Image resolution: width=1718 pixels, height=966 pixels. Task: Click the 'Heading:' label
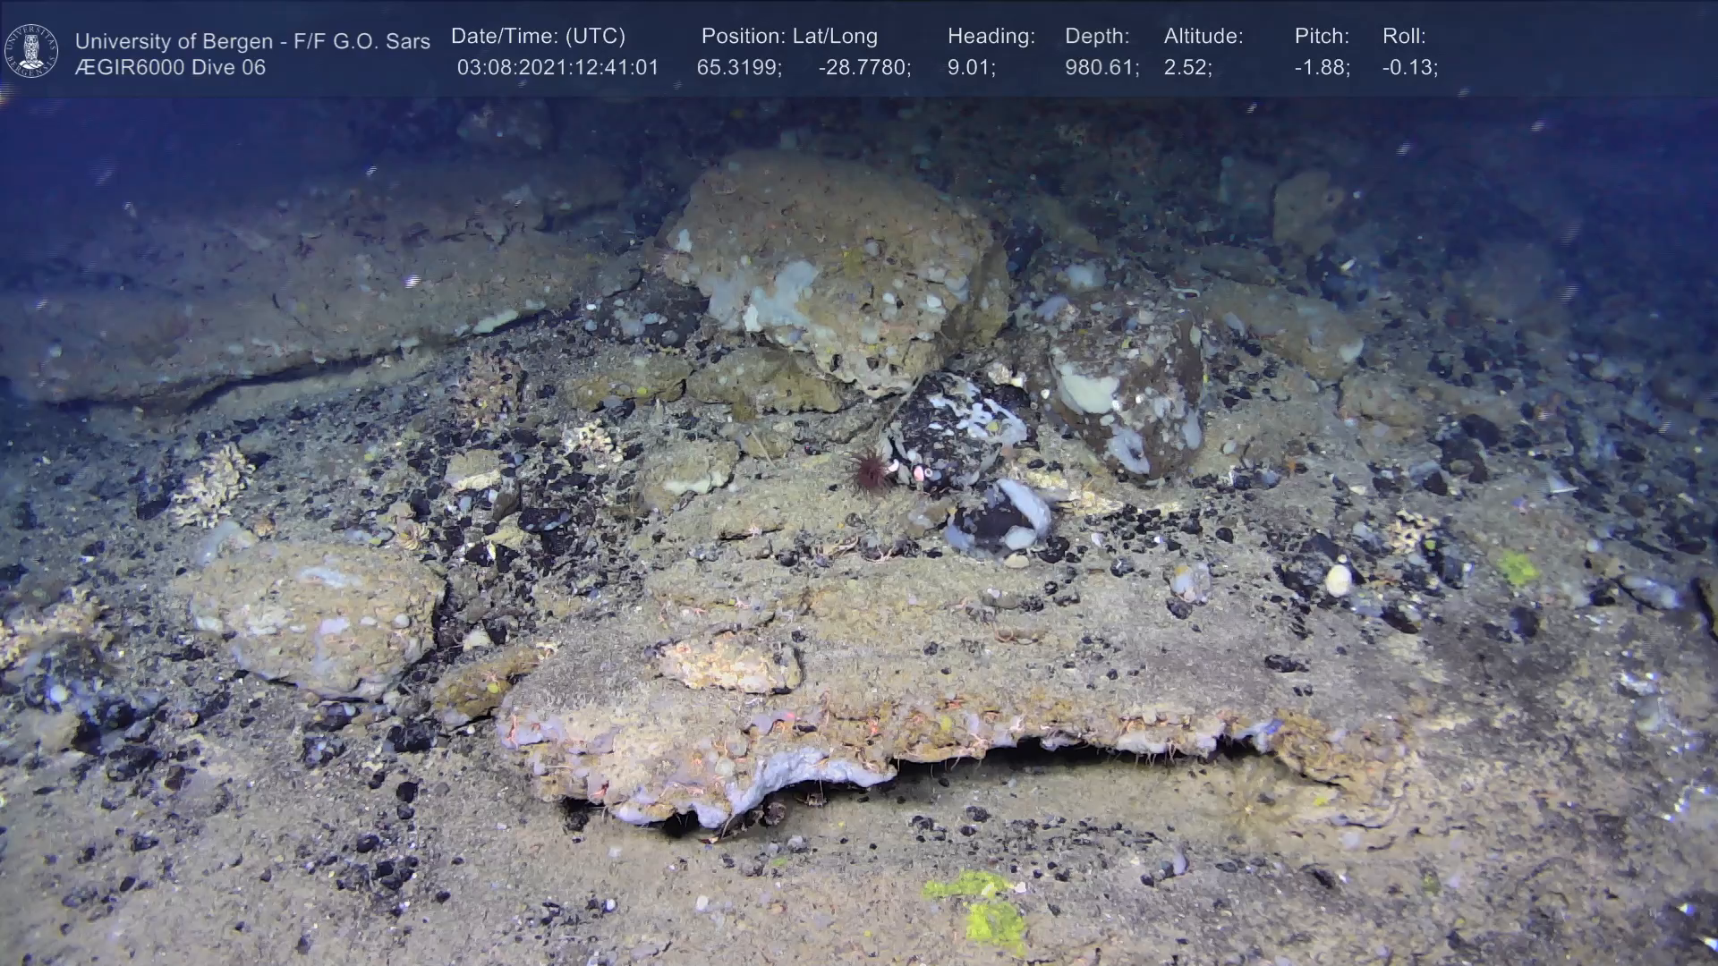point(991,37)
